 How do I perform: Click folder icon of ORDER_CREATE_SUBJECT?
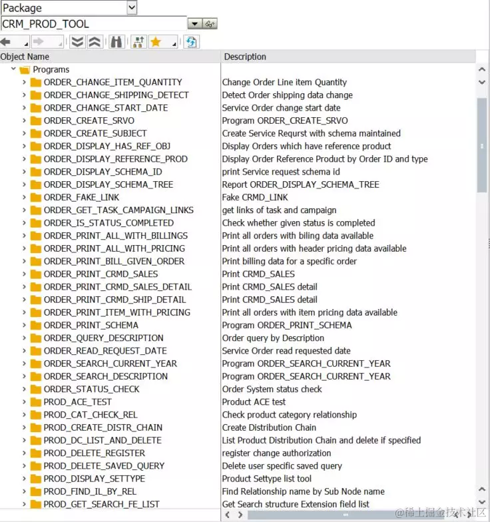(36, 133)
